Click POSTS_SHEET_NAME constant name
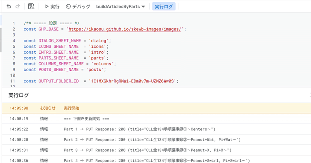 click(x=59, y=70)
